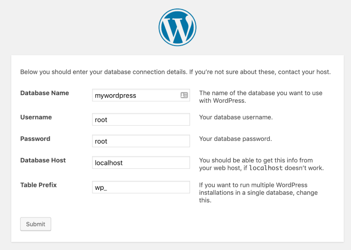Click the Table Prefix label

point(39,185)
